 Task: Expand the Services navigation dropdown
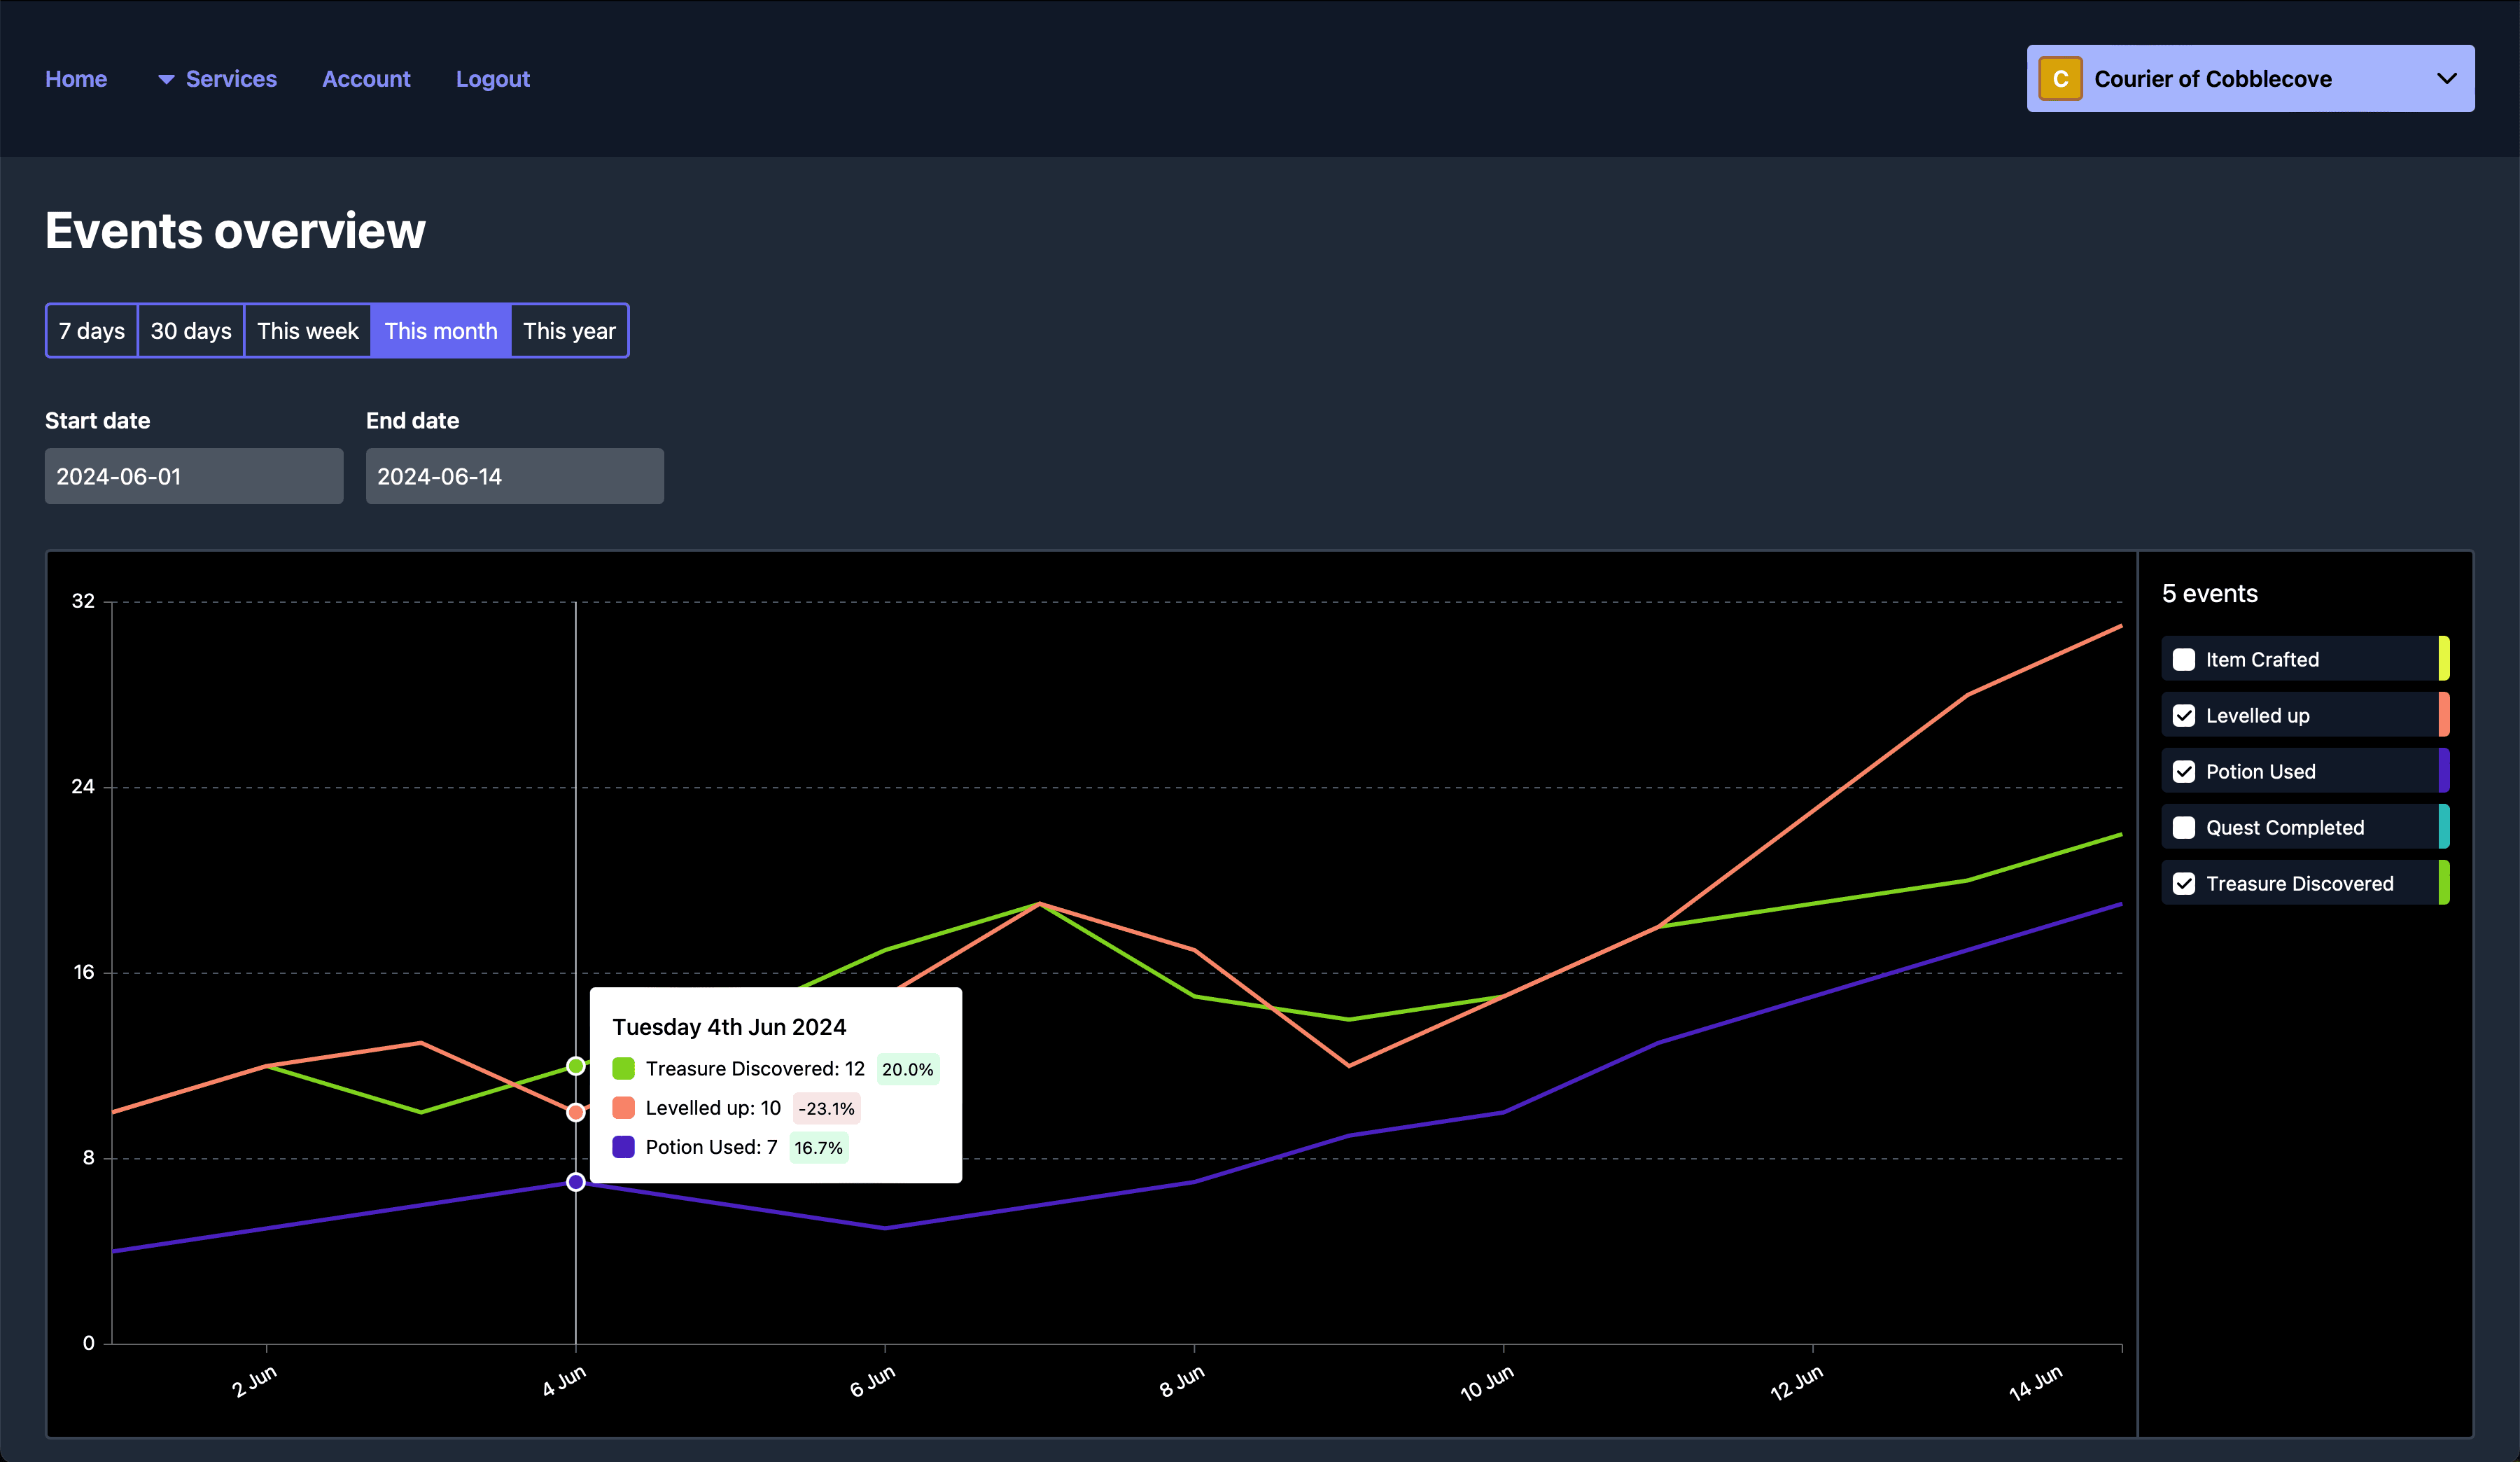coord(232,79)
